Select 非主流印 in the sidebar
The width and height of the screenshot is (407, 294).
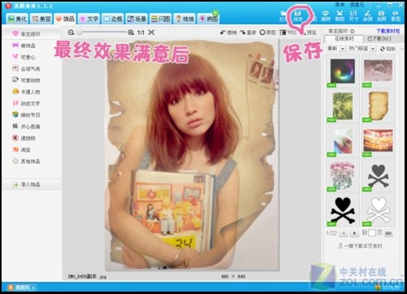point(32,34)
